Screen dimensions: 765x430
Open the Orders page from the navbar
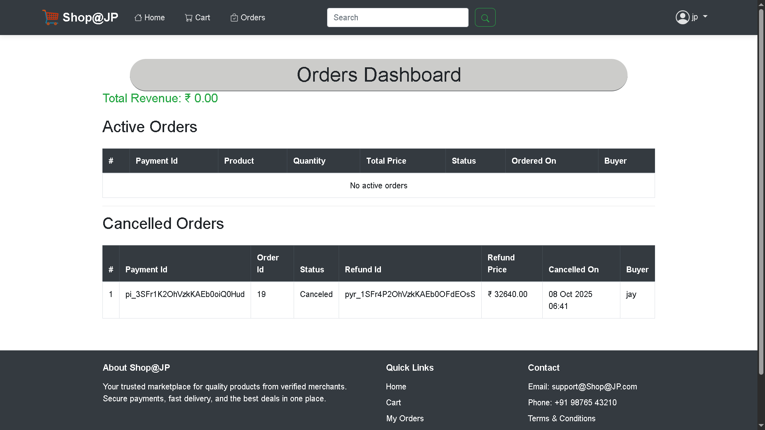click(252, 18)
